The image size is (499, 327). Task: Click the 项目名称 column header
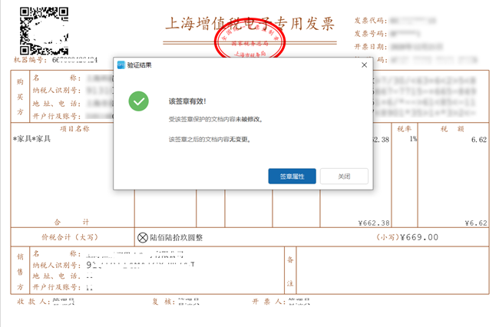tap(74, 129)
